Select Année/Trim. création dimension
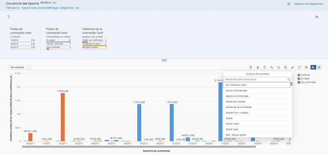The image size is (328, 155). coord(257,113)
